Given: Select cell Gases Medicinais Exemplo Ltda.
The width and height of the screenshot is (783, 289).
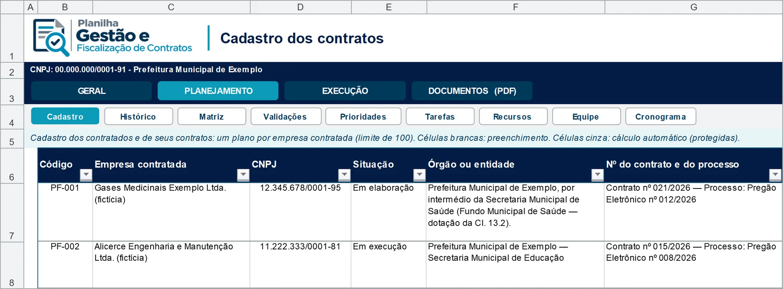Looking at the screenshot, I should tap(171, 212).
